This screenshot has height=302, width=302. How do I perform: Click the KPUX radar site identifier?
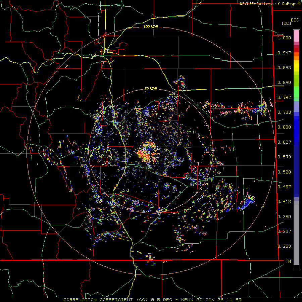pos(187,300)
